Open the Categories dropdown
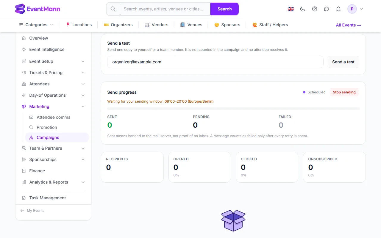 [x=36, y=25]
